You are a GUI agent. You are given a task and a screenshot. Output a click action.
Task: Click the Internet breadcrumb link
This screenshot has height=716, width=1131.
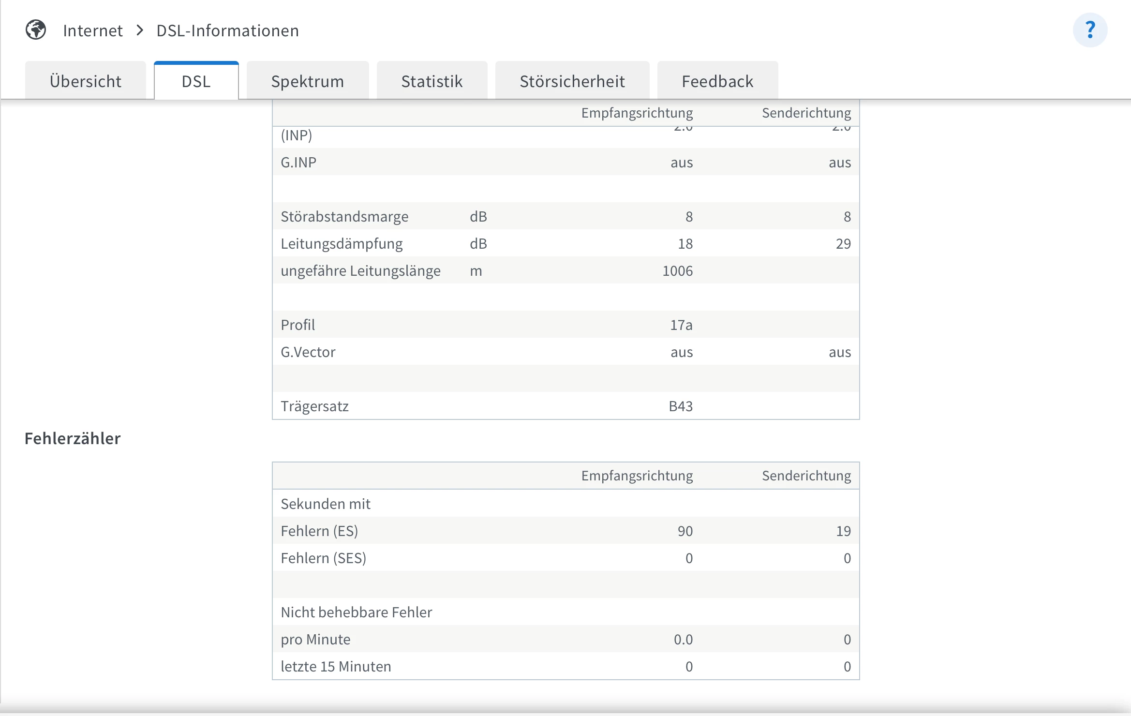pyautogui.click(x=93, y=30)
